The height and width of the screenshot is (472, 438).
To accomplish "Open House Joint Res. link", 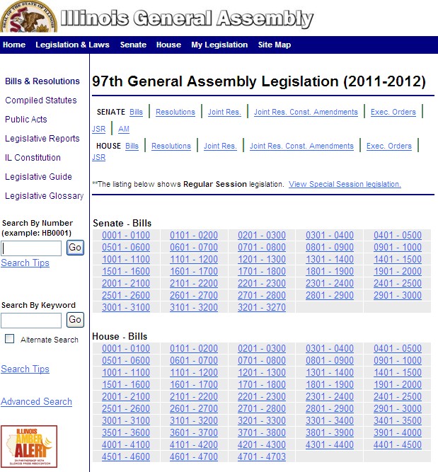I will click(220, 146).
